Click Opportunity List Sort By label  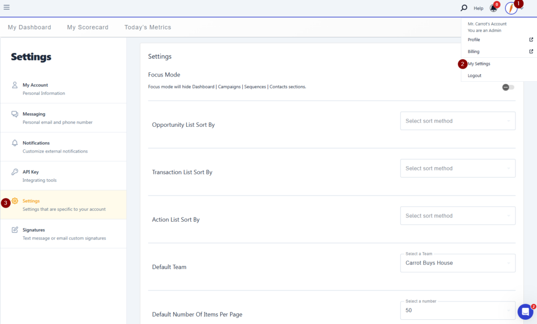pos(183,125)
